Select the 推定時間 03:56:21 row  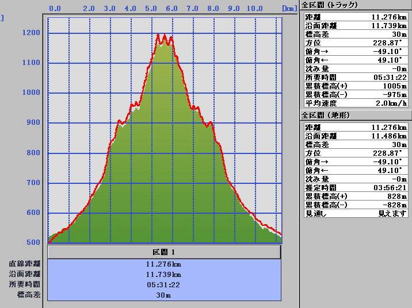(355, 188)
